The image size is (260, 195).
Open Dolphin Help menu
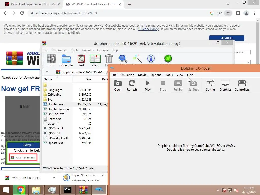click(x=190, y=75)
